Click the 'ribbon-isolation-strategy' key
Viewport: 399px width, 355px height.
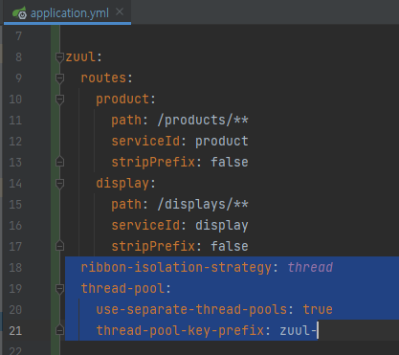pyautogui.click(x=176, y=268)
